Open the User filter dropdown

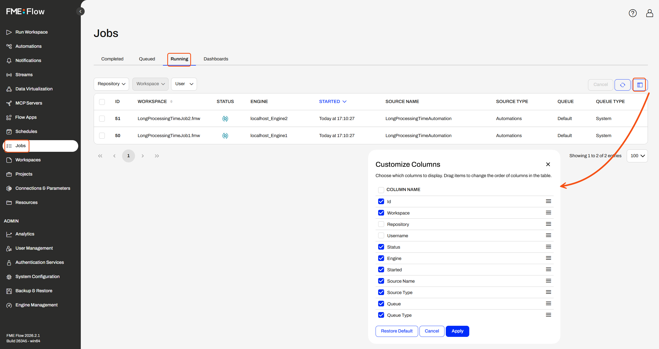click(x=184, y=84)
